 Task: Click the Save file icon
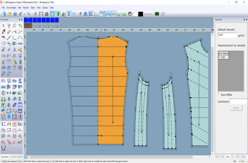tap(15, 14)
